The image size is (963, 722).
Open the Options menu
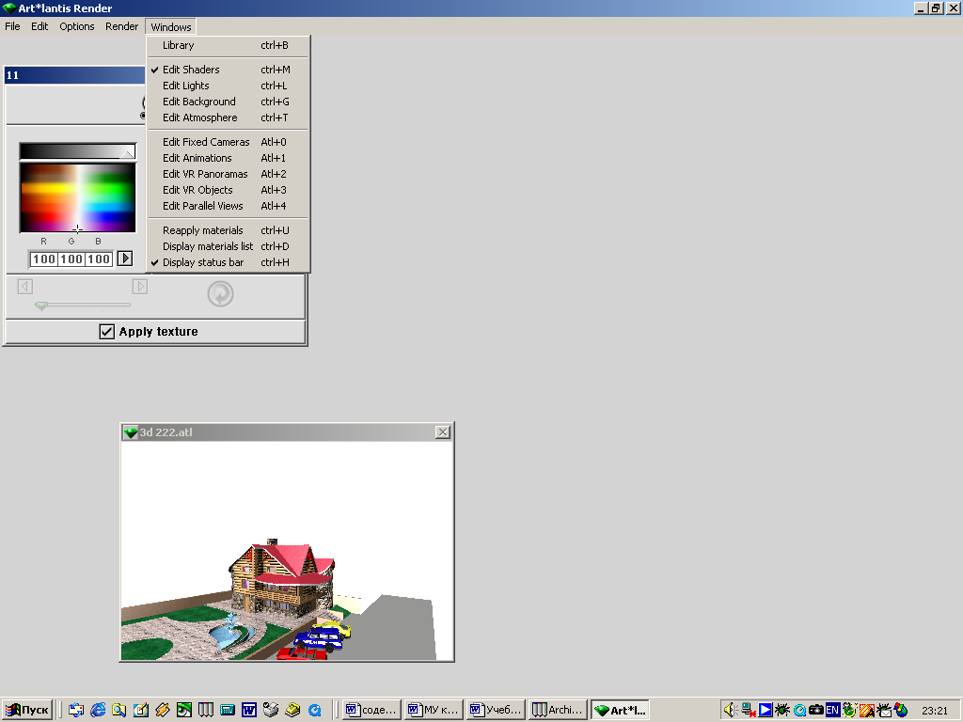tap(77, 26)
